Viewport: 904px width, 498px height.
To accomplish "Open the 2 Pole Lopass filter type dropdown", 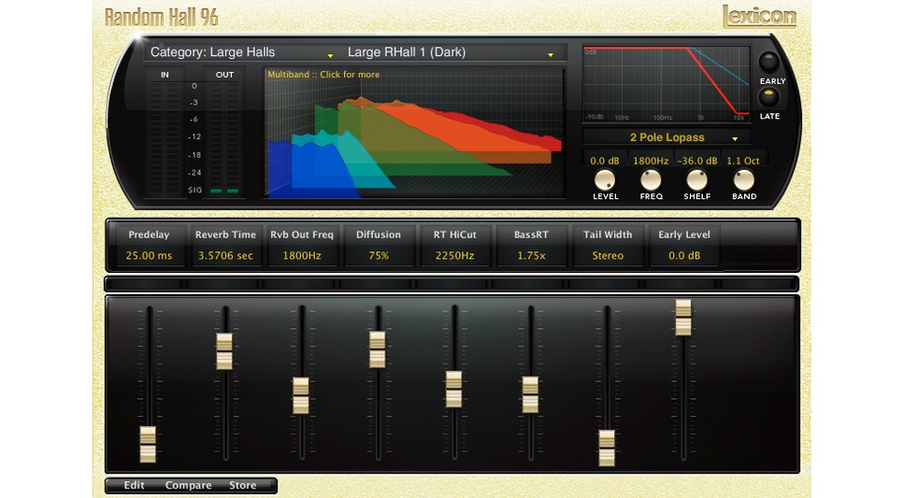I will pos(667,137).
